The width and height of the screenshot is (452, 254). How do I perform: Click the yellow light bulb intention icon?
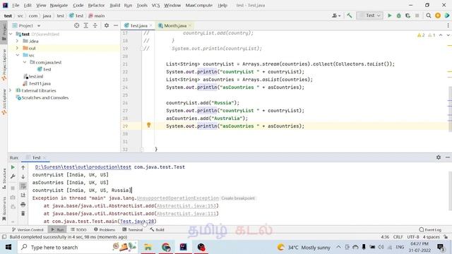149,125
